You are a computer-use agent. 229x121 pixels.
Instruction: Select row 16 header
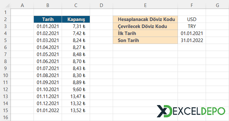(x=5, y=117)
